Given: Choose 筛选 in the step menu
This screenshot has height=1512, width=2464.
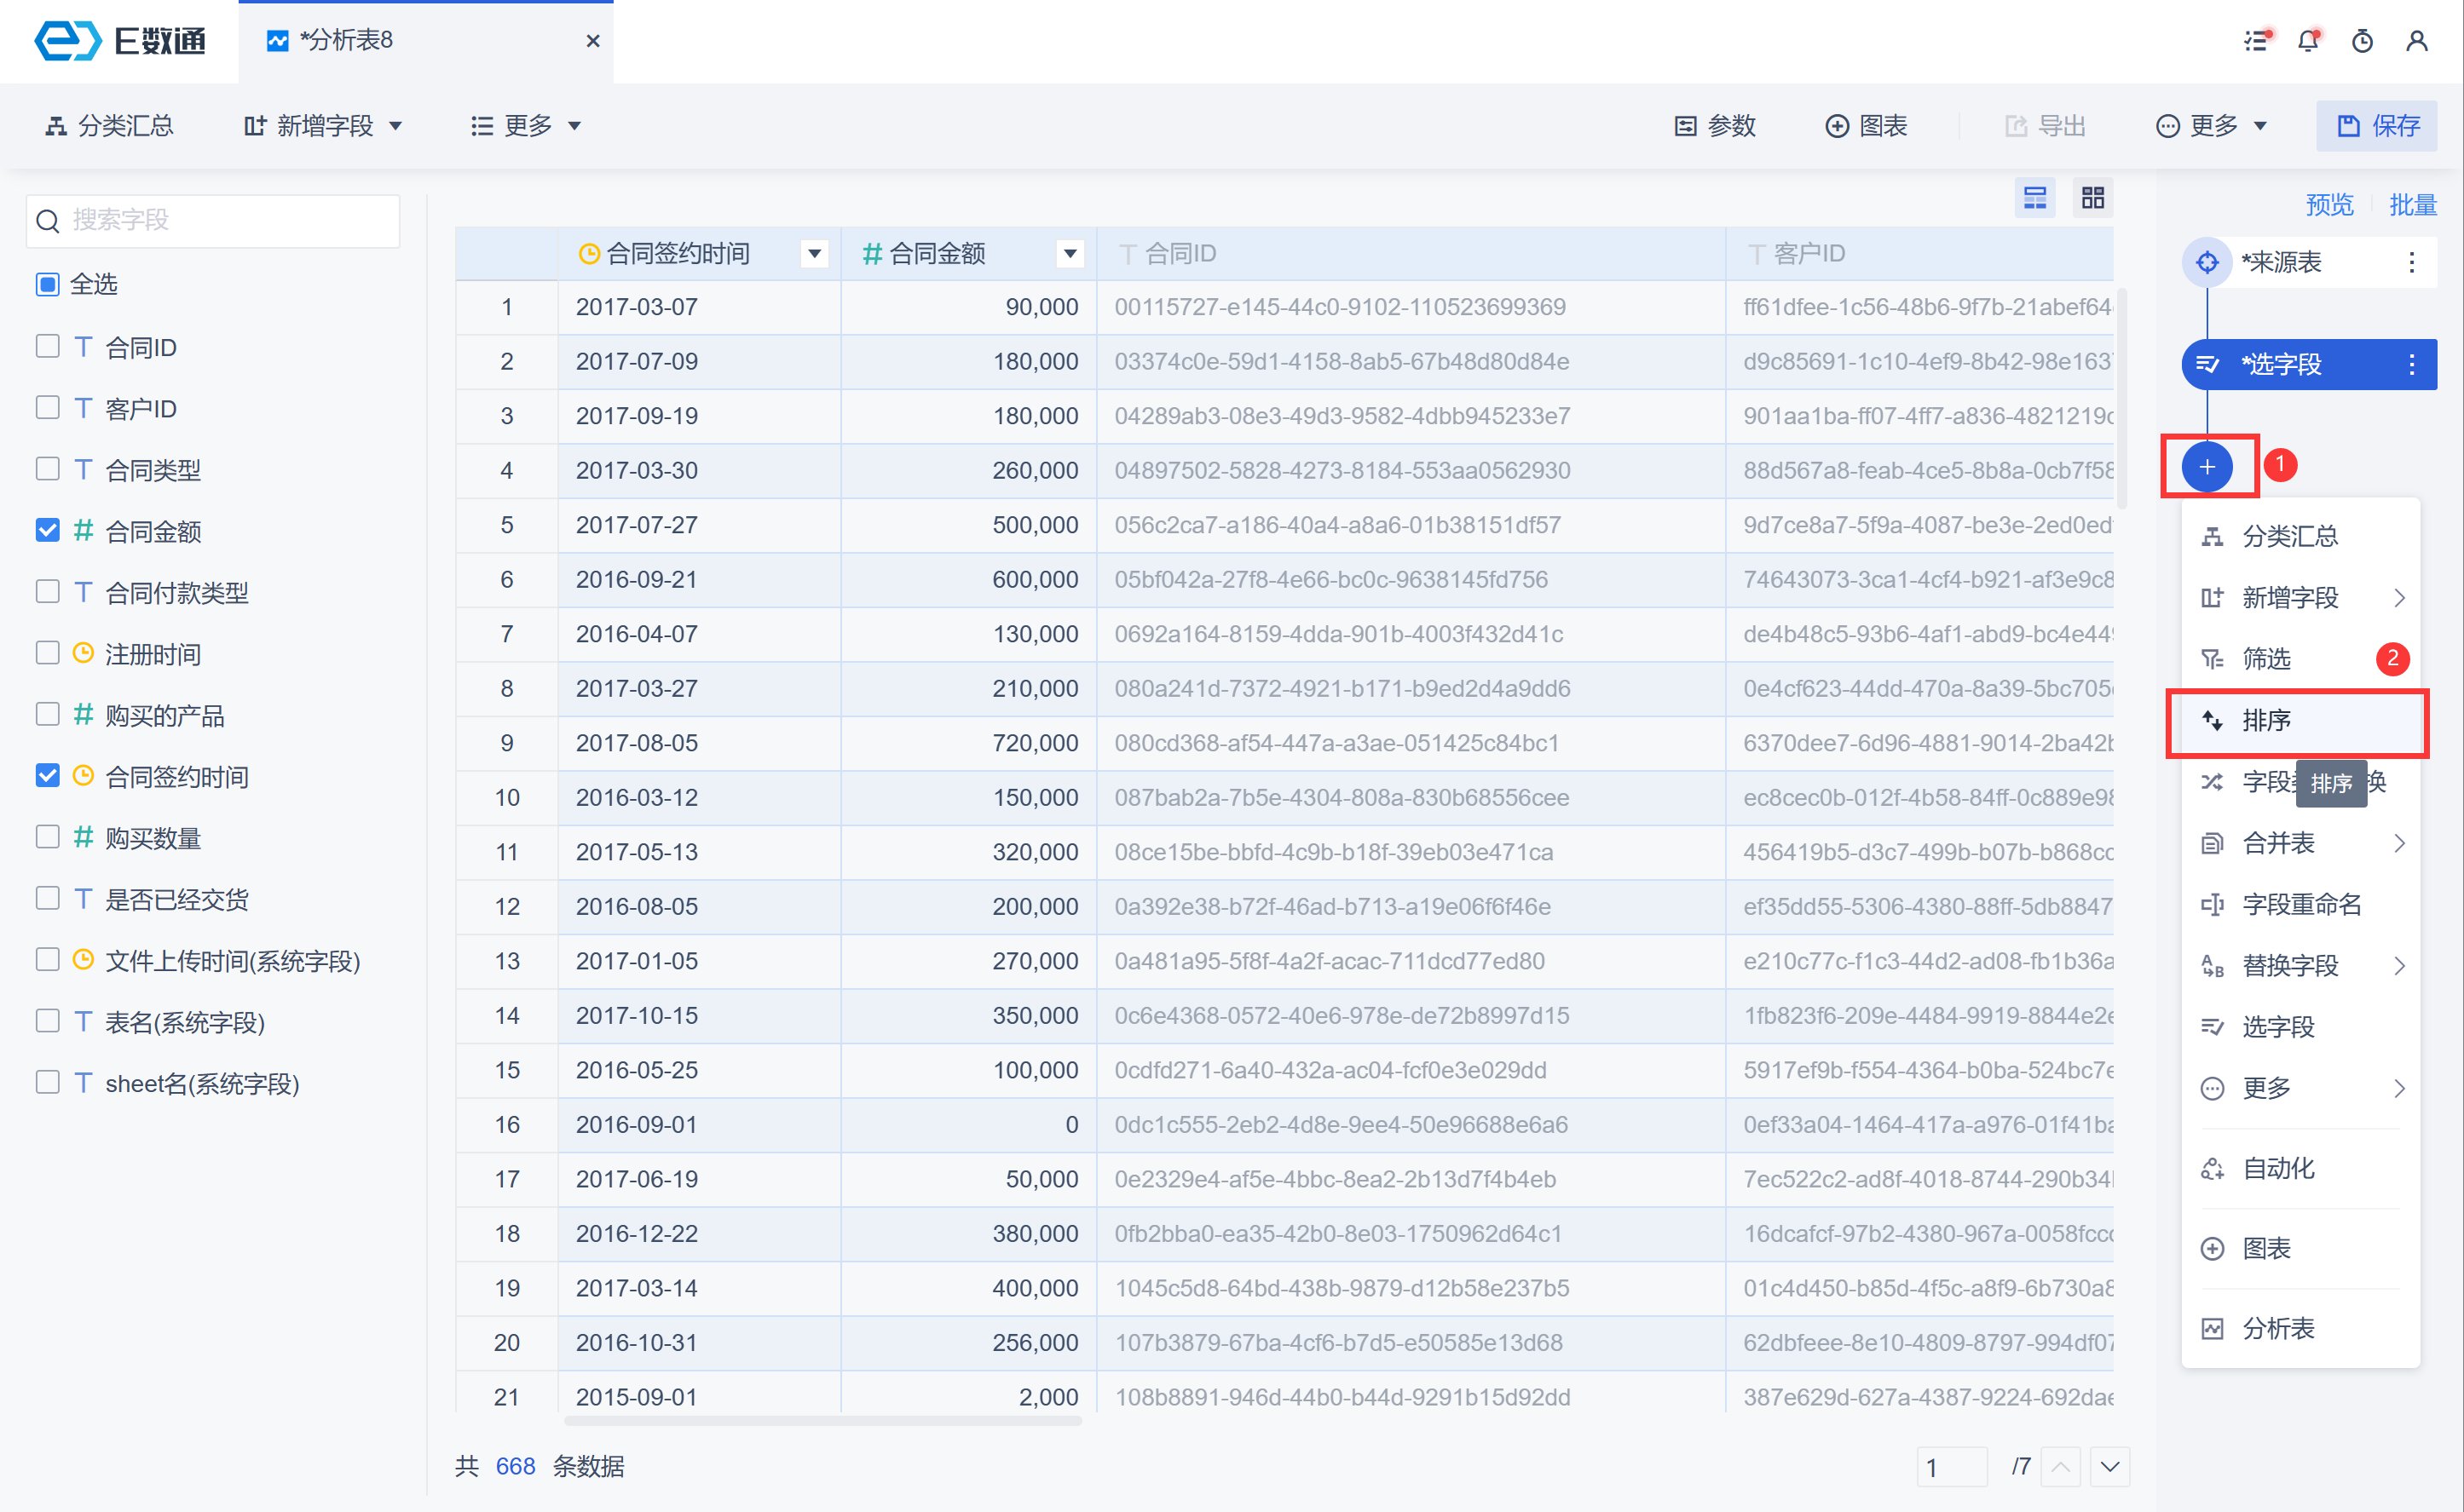Looking at the screenshot, I should pyautogui.click(x=2266, y=658).
